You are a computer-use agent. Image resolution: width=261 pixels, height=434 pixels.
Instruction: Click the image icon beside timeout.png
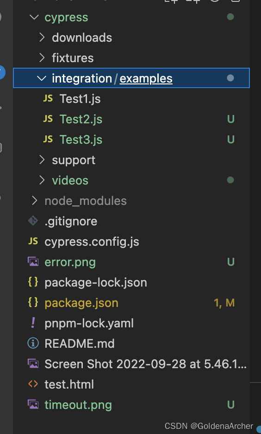point(33,404)
